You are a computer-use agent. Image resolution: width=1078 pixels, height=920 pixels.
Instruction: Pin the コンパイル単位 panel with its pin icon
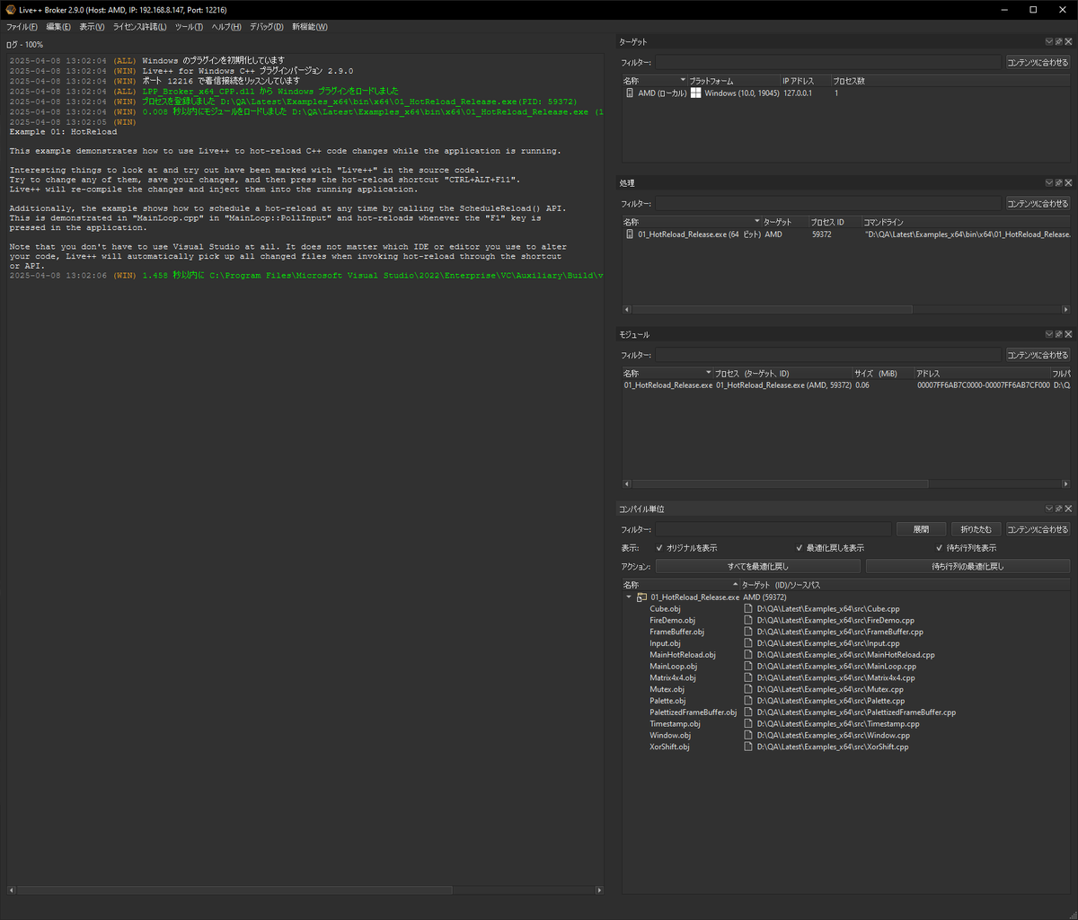point(1058,509)
